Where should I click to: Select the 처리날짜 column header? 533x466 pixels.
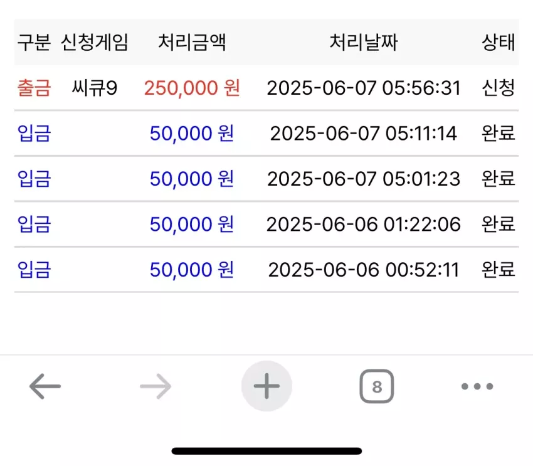pyautogui.click(x=363, y=42)
